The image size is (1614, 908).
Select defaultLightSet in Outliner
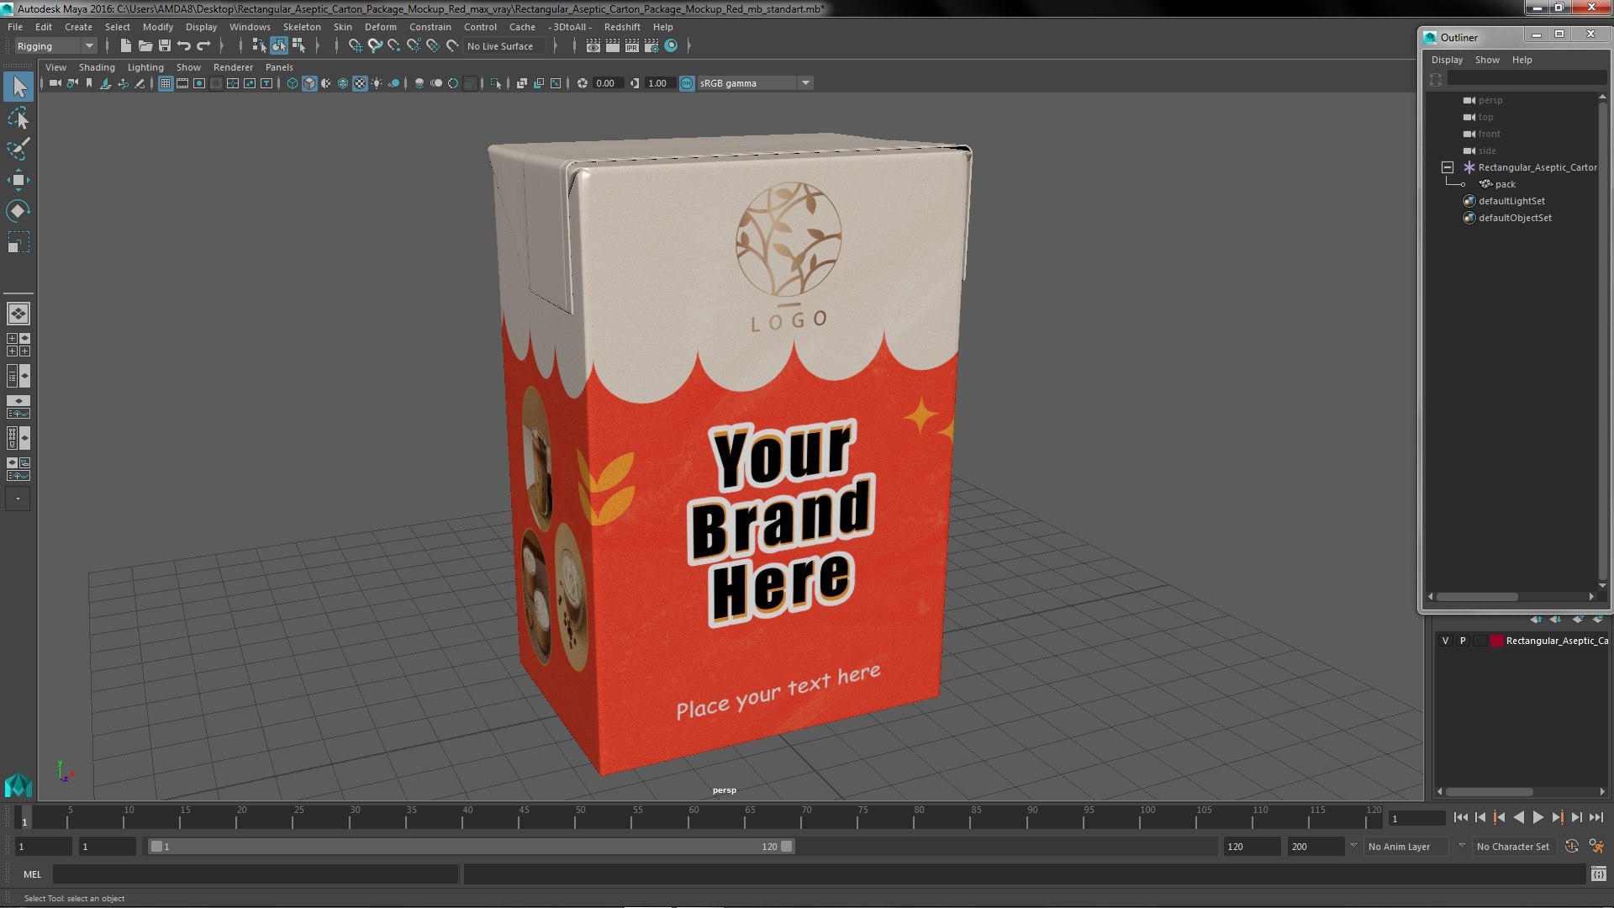1511,201
